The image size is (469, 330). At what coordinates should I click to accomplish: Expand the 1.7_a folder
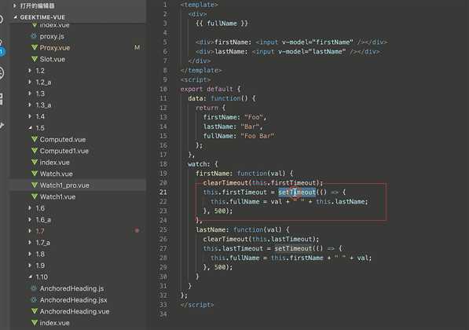(30, 242)
